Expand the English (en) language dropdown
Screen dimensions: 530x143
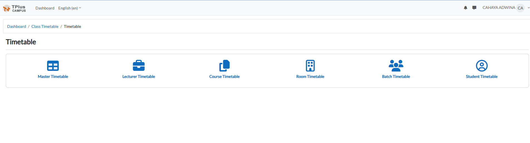(x=70, y=8)
